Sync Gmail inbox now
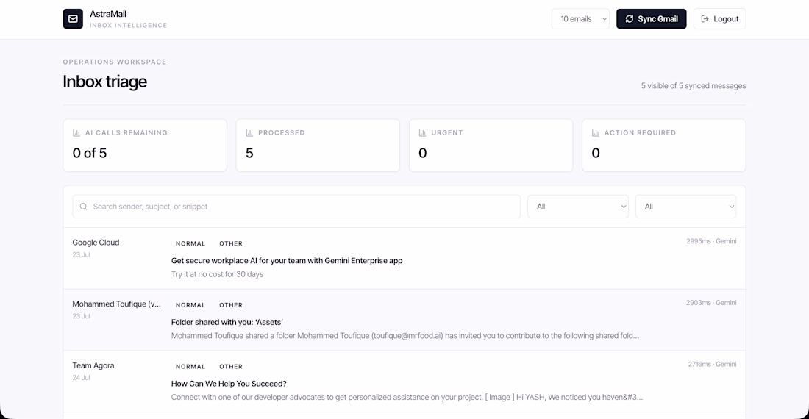The image size is (809, 419). coord(651,19)
